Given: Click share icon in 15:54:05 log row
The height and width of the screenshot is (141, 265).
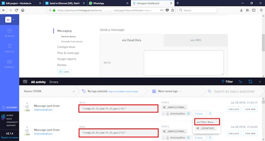Looking at the screenshot, I should (210, 138).
